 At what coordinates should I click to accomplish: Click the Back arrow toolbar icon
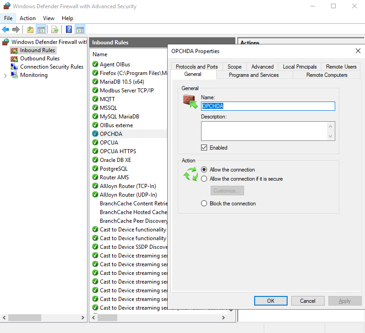pyautogui.click(x=5, y=30)
